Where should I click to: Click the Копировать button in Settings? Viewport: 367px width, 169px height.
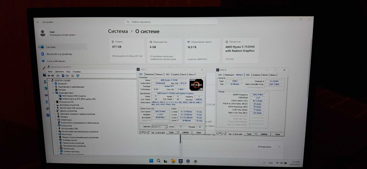click(265, 147)
